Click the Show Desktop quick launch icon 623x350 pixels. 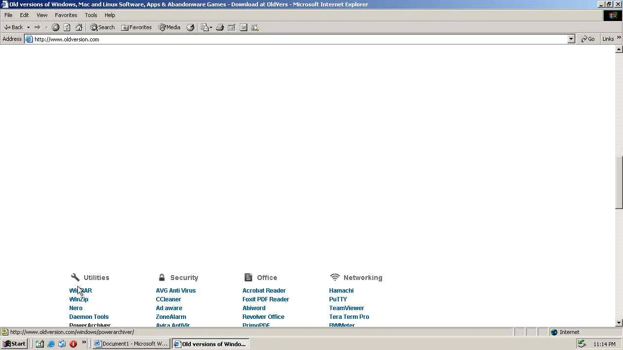[x=39, y=344]
